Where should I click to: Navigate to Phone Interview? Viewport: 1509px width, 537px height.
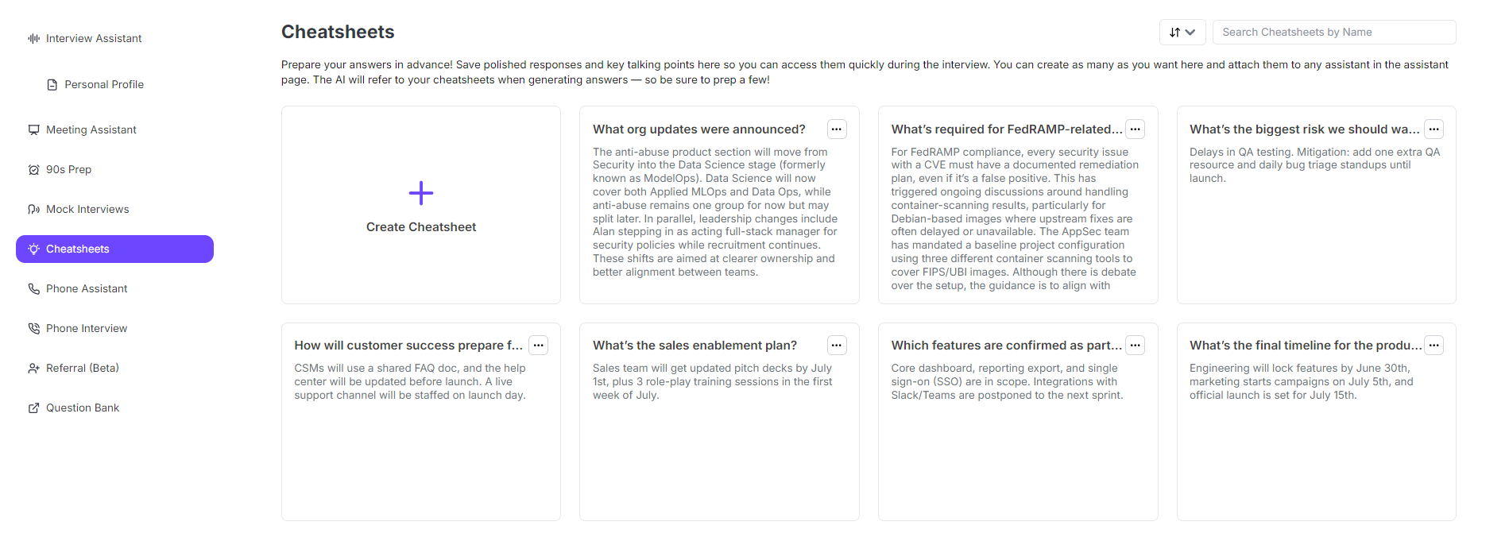coord(86,328)
